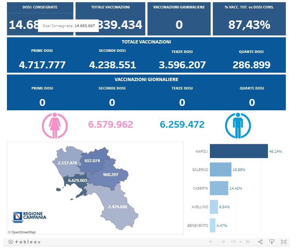
Task: Enter full screen mode
Action: point(283,242)
